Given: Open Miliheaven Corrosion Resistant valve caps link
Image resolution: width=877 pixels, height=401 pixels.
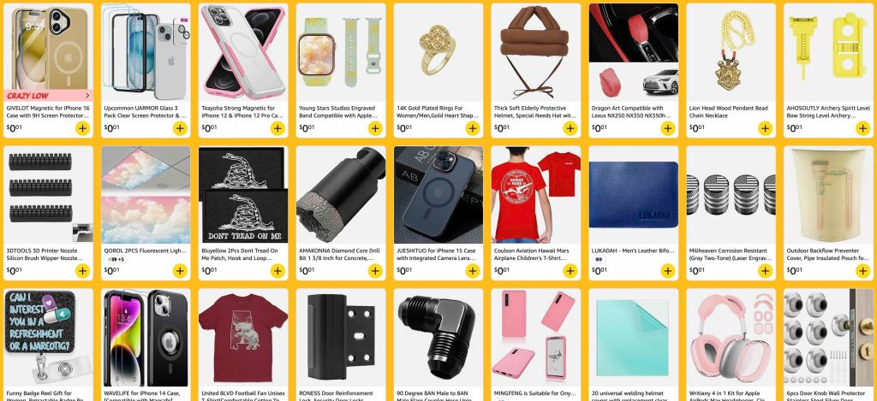Looking at the screenshot, I should click(731, 255).
